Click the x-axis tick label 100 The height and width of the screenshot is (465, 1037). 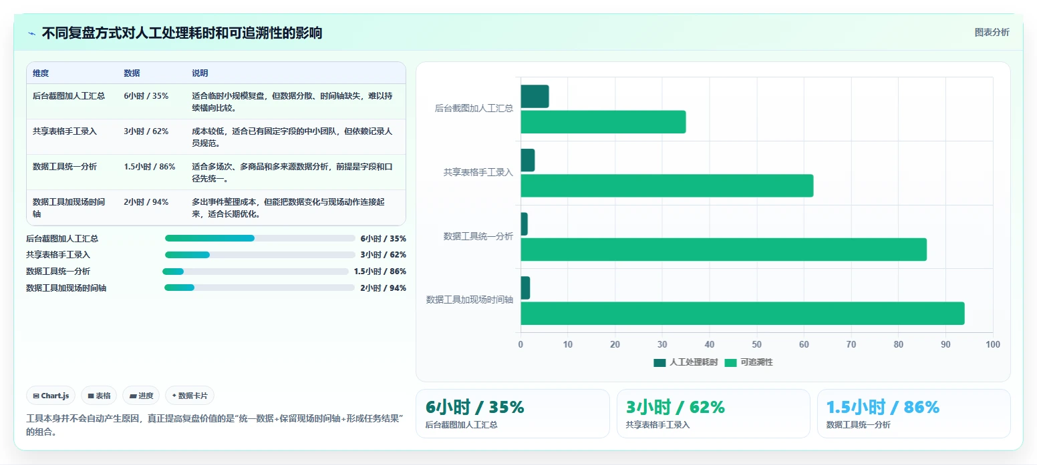pos(993,344)
